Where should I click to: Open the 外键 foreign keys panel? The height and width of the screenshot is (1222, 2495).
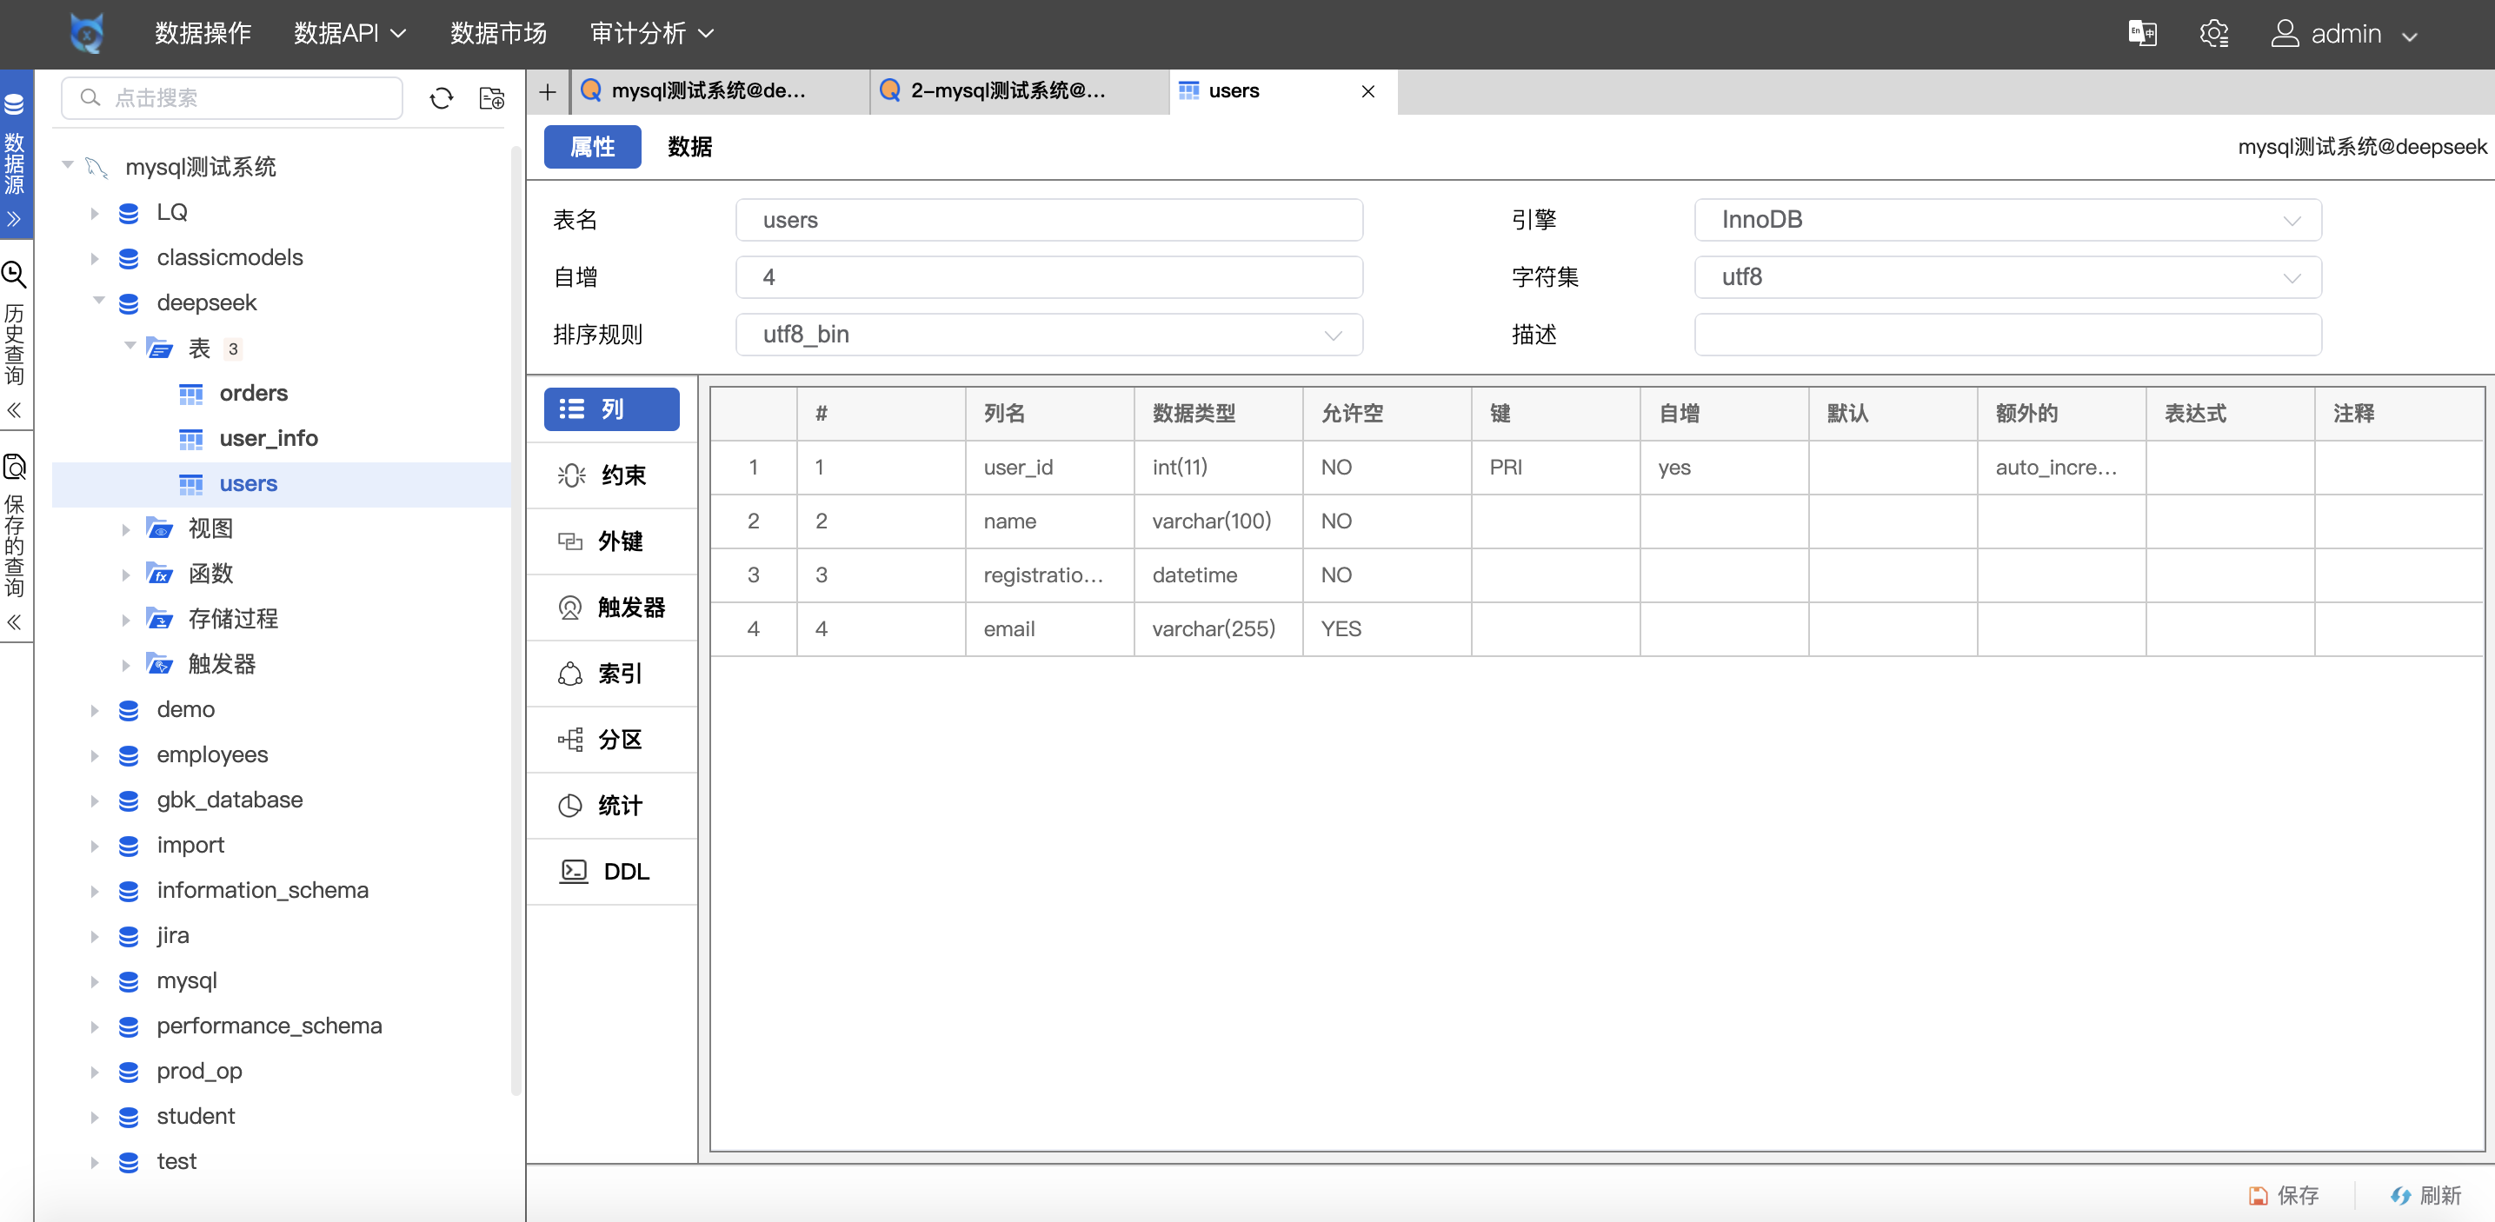611,541
